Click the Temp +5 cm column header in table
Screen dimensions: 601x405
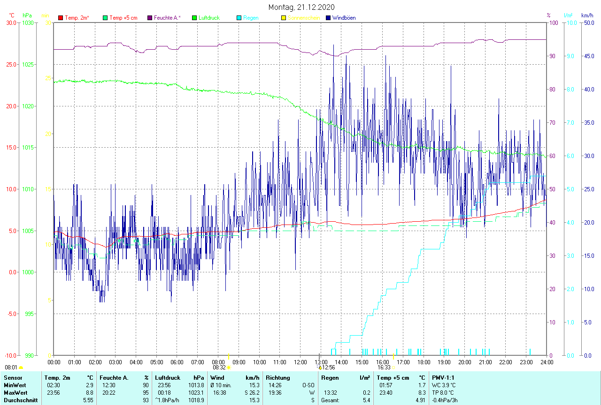point(393,377)
